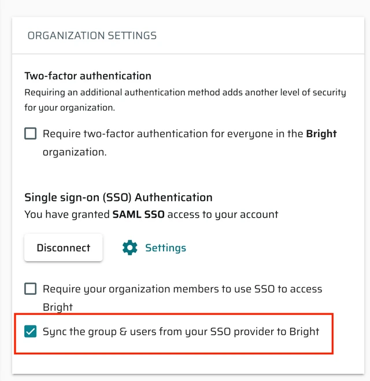Click the two-factor description paragraph

tap(185, 100)
